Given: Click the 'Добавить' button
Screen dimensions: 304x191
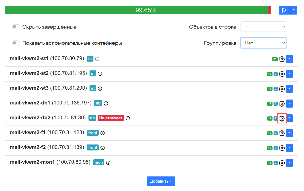Looking at the screenshot, I should pos(161,181).
